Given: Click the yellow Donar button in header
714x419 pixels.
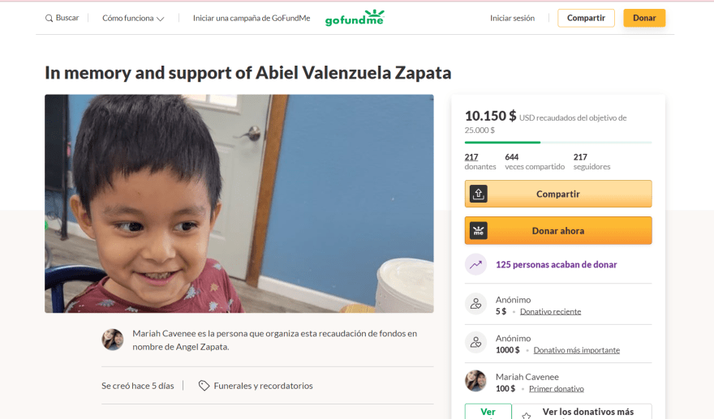Looking at the screenshot, I should point(644,18).
